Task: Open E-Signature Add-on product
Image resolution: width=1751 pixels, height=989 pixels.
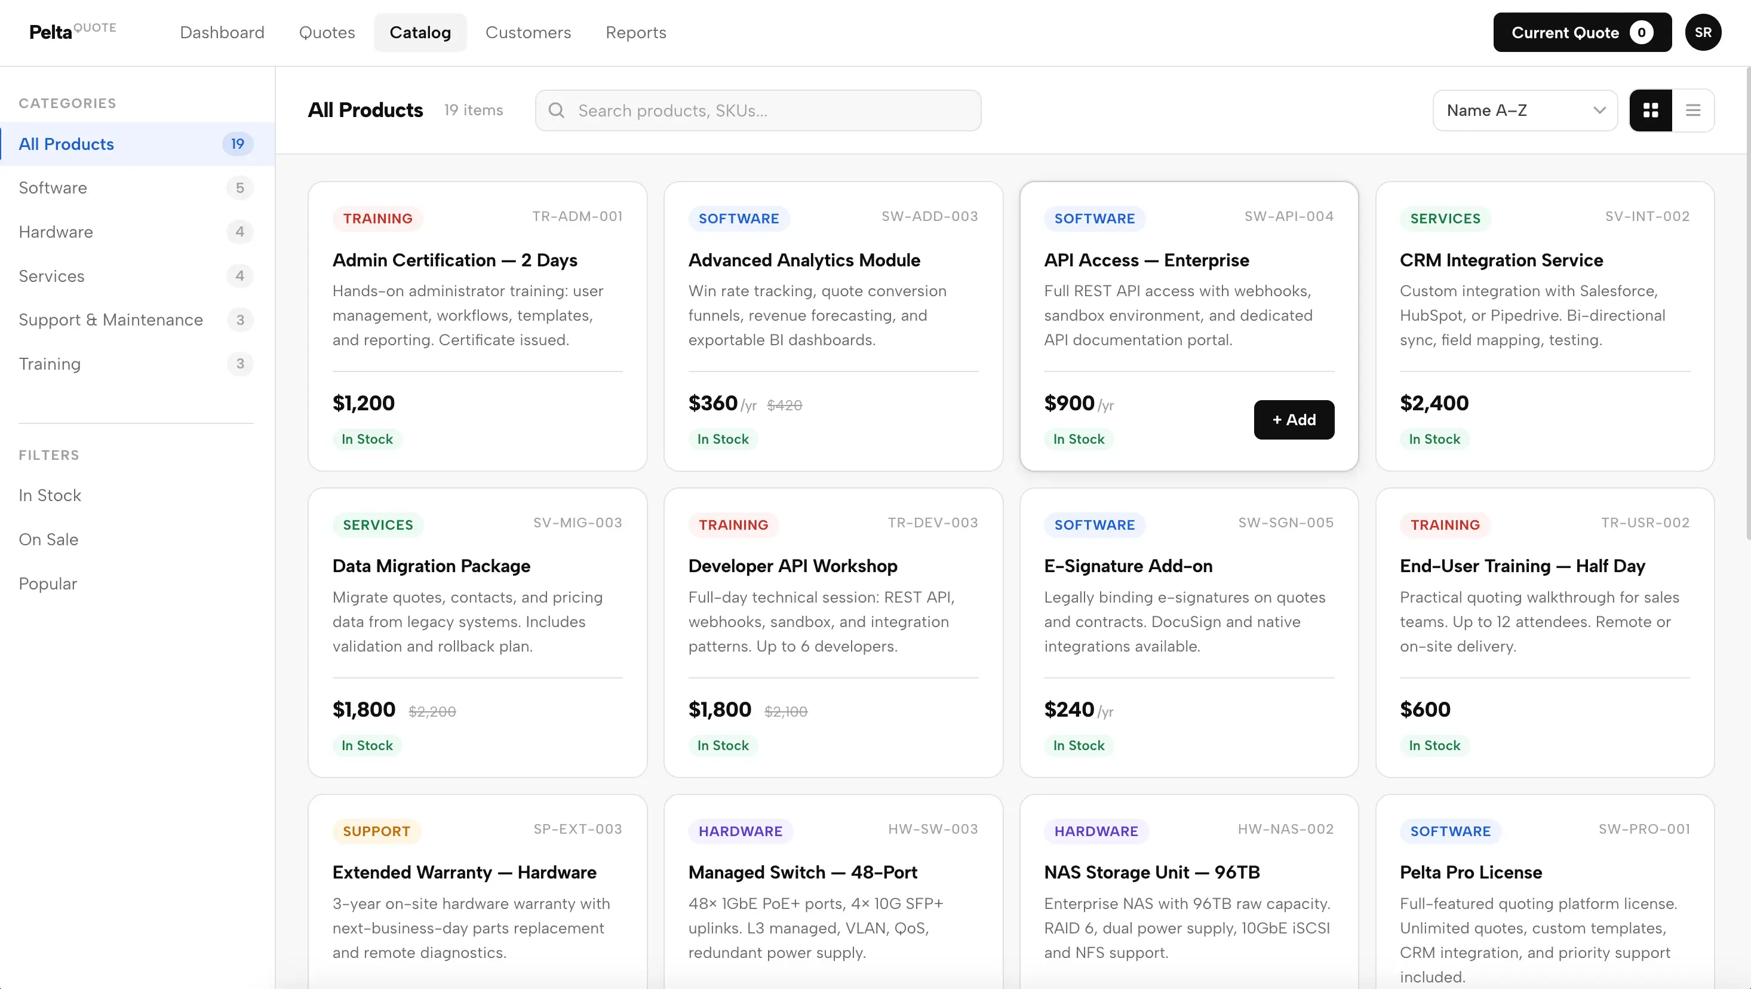Action: pyautogui.click(x=1189, y=633)
